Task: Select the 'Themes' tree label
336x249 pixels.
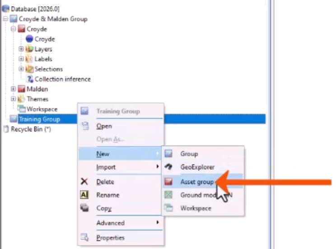Action: pyautogui.click(x=37, y=99)
